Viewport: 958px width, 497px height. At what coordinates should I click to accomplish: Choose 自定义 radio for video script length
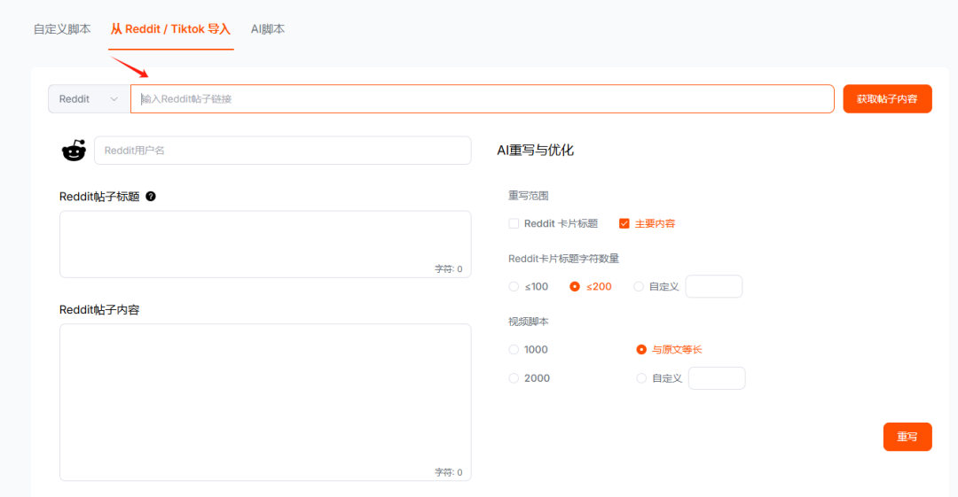(x=641, y=378)
